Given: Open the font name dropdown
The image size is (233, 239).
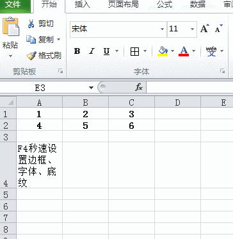Looking at the screenshot, I should [163, 29].
